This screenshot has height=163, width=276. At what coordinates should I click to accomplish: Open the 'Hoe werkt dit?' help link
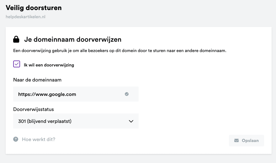coord(39,139)
